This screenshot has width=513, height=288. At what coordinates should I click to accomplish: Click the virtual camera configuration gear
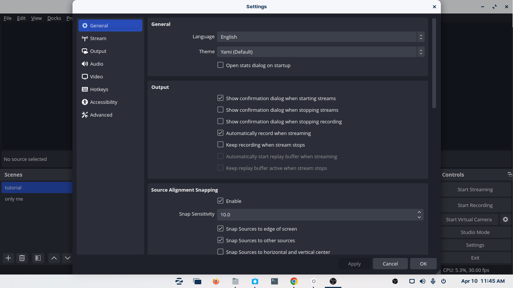pyautogui.click(x=505, y=219)
